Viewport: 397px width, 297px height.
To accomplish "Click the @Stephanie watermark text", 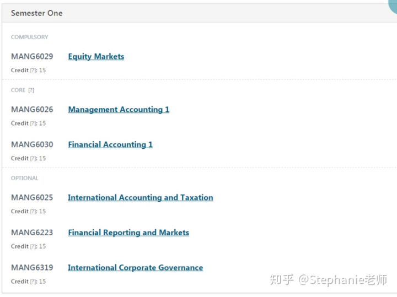I will pos(342,280).
